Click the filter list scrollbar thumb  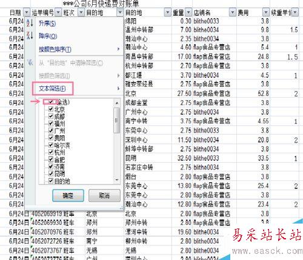pos(116,120)
